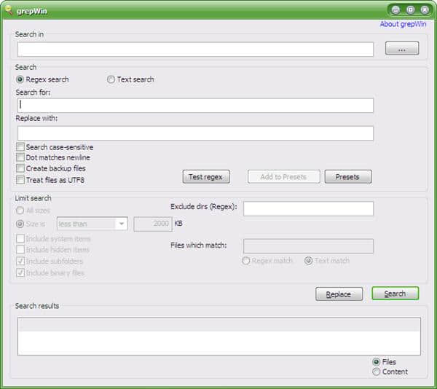Select the Regex match radio button
This screenshot has width=437, height=389.
(x=246, y=261)
